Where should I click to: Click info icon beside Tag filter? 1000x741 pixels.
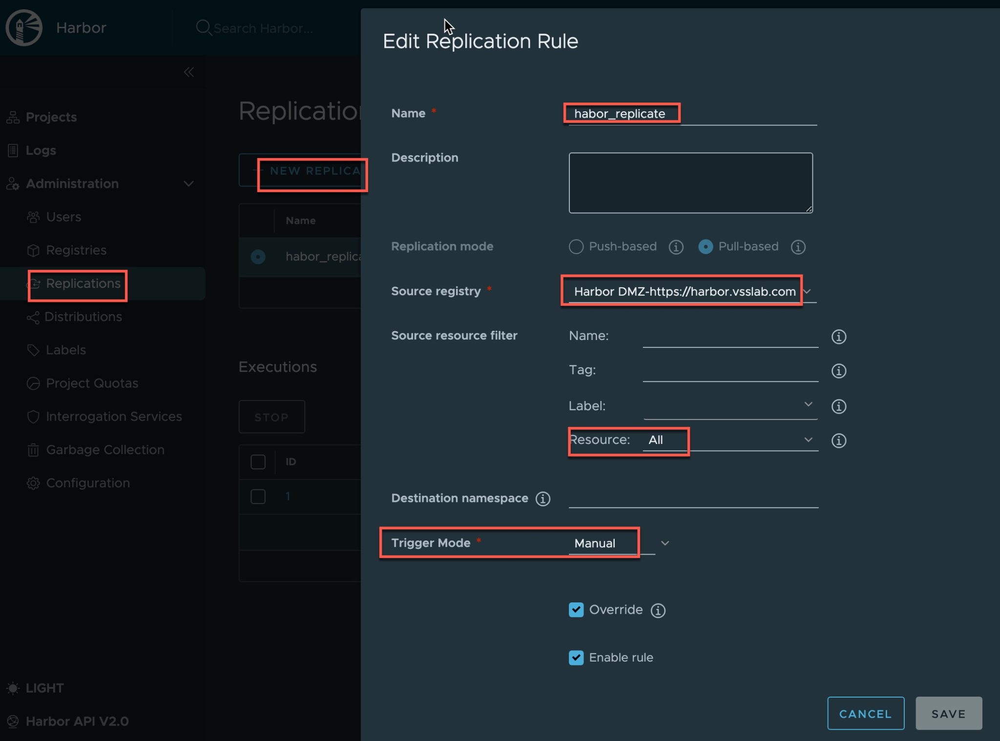pyautogui.click(x=838, y=371)
